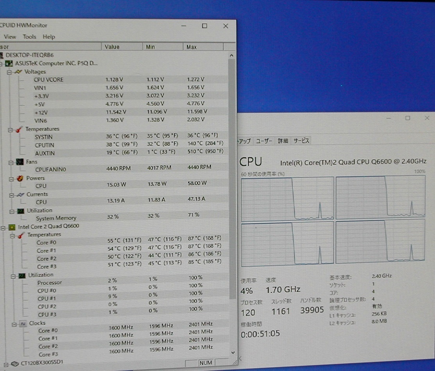Select the Fans icon in the sensor tree
This screenshot has height=371, width=435.
pos(20,161)
